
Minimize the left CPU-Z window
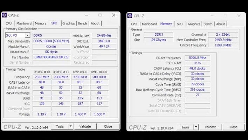(x=87, y=15)
